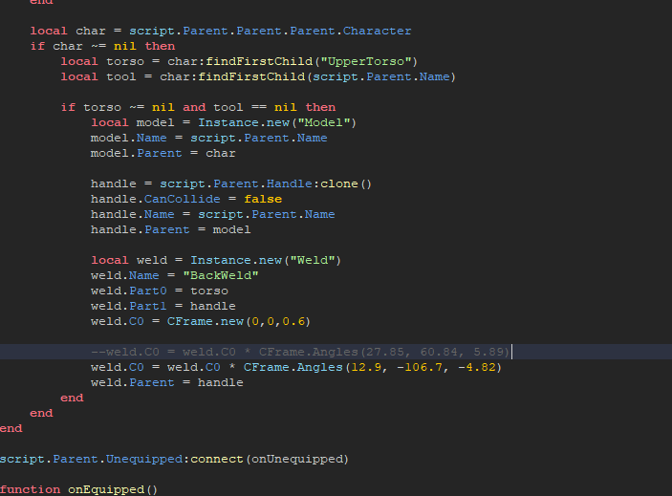
Task: Click the line 'handle.Name = script.Parent.Name'
Action: (212, 215)
